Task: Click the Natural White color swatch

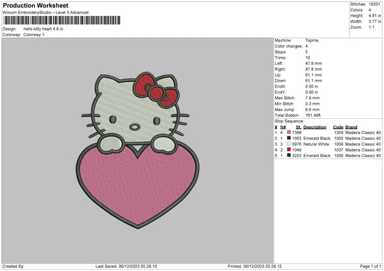Action: point(289,144)
